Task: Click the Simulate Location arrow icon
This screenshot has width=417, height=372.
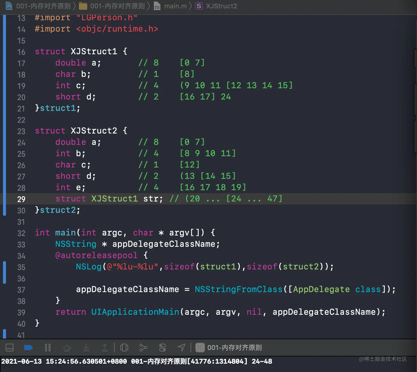Action: pyautogui.click(x=181, y=348)
